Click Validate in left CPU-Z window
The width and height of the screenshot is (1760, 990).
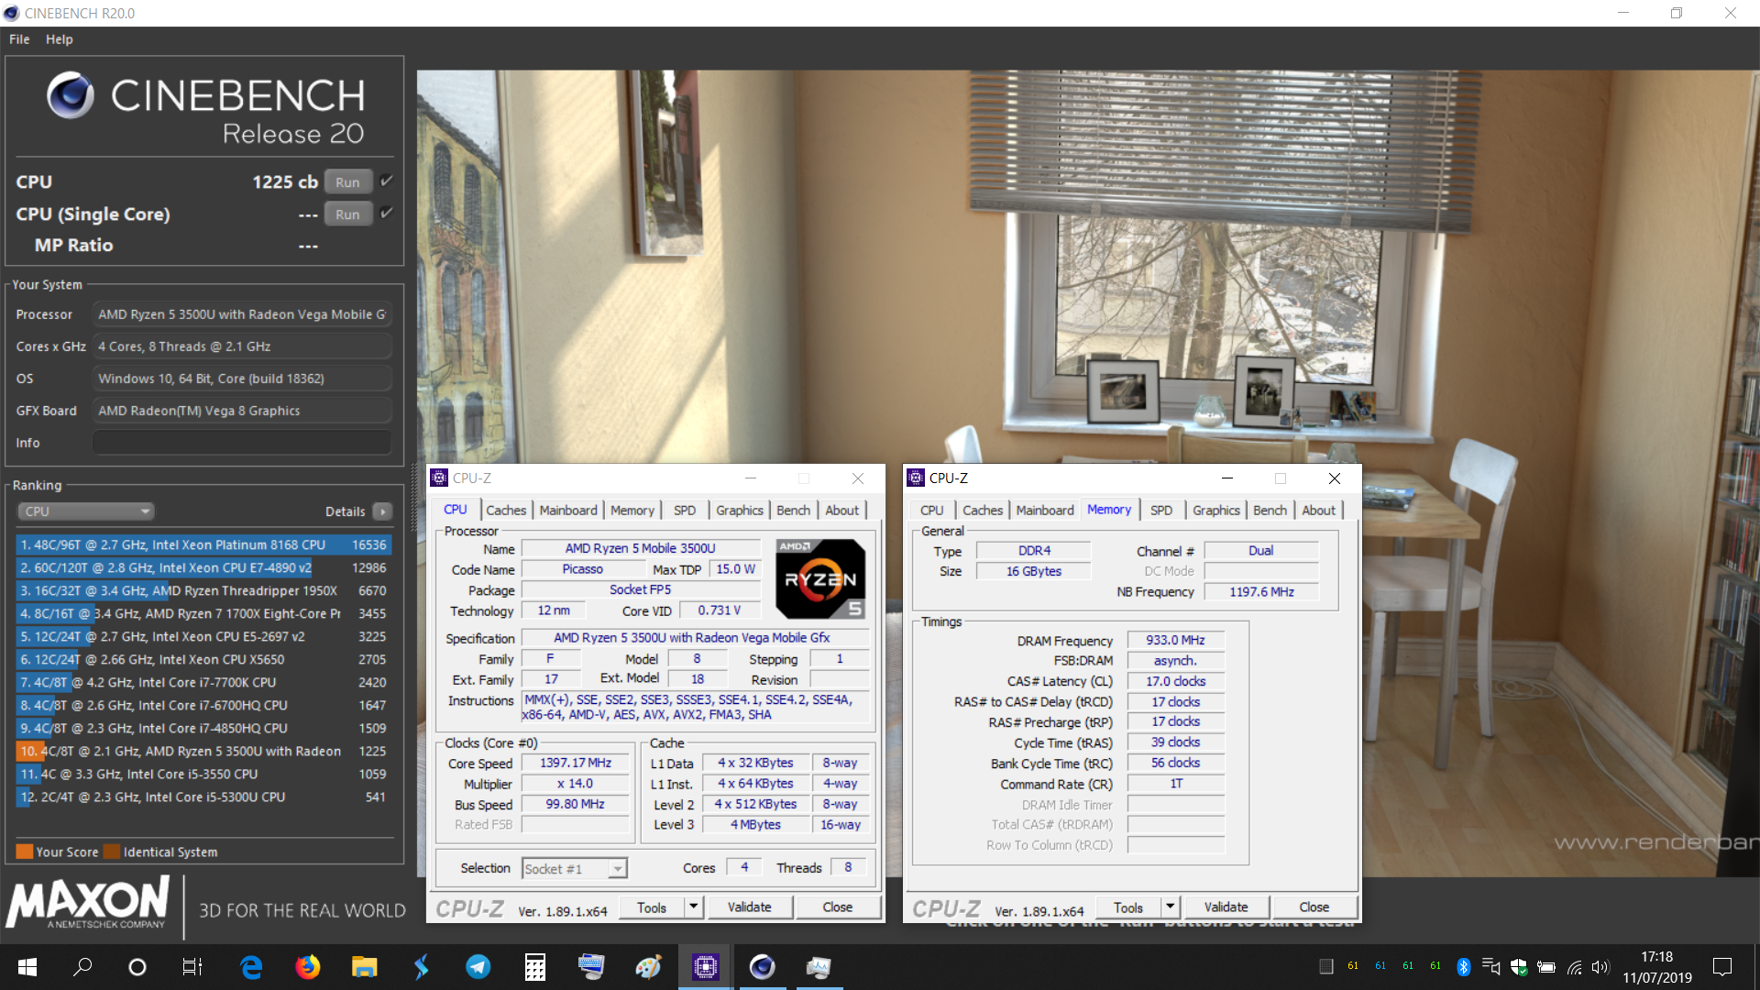point(750,907)
